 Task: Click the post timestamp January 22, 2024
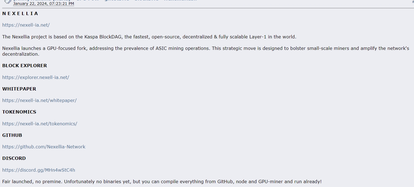coord(43,4)
